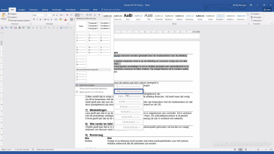
Task: Select the Paragraaf 1 2 3 numbering format
Action: tap(93, 26)
